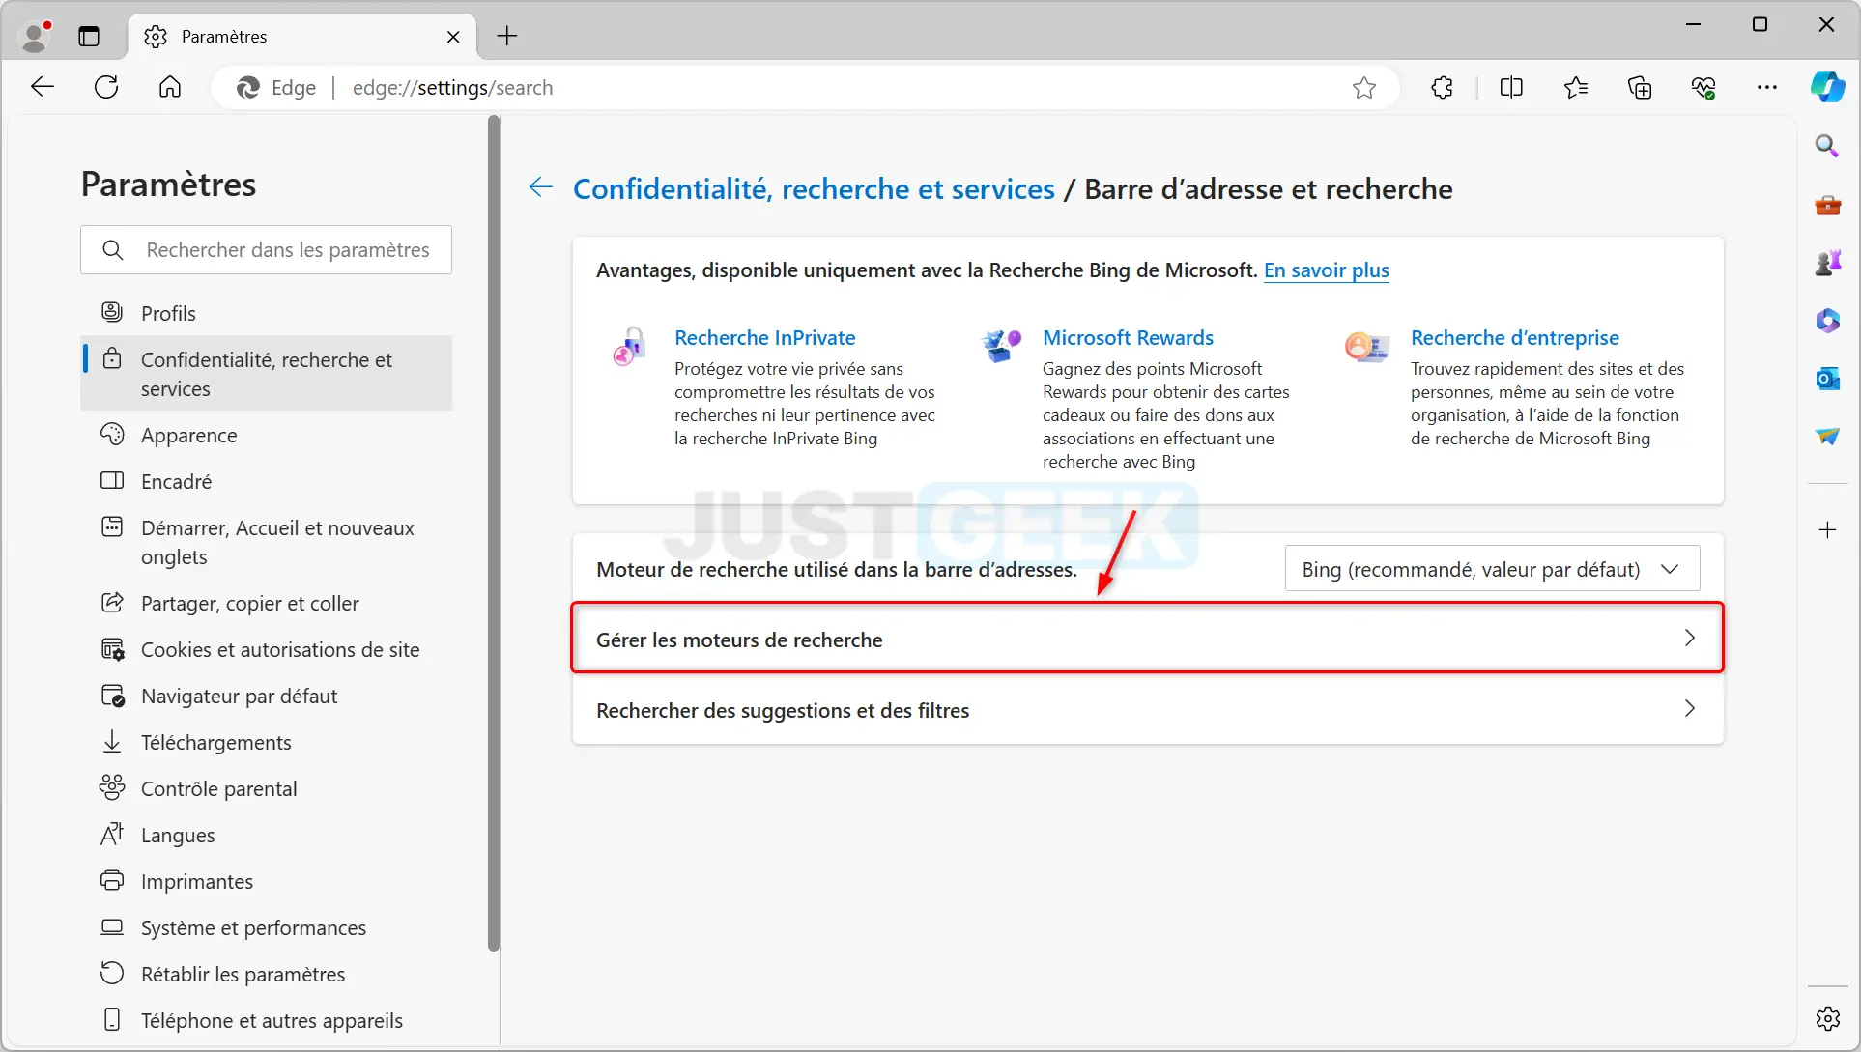Reload the page with the refresh icon

point(106,87)
